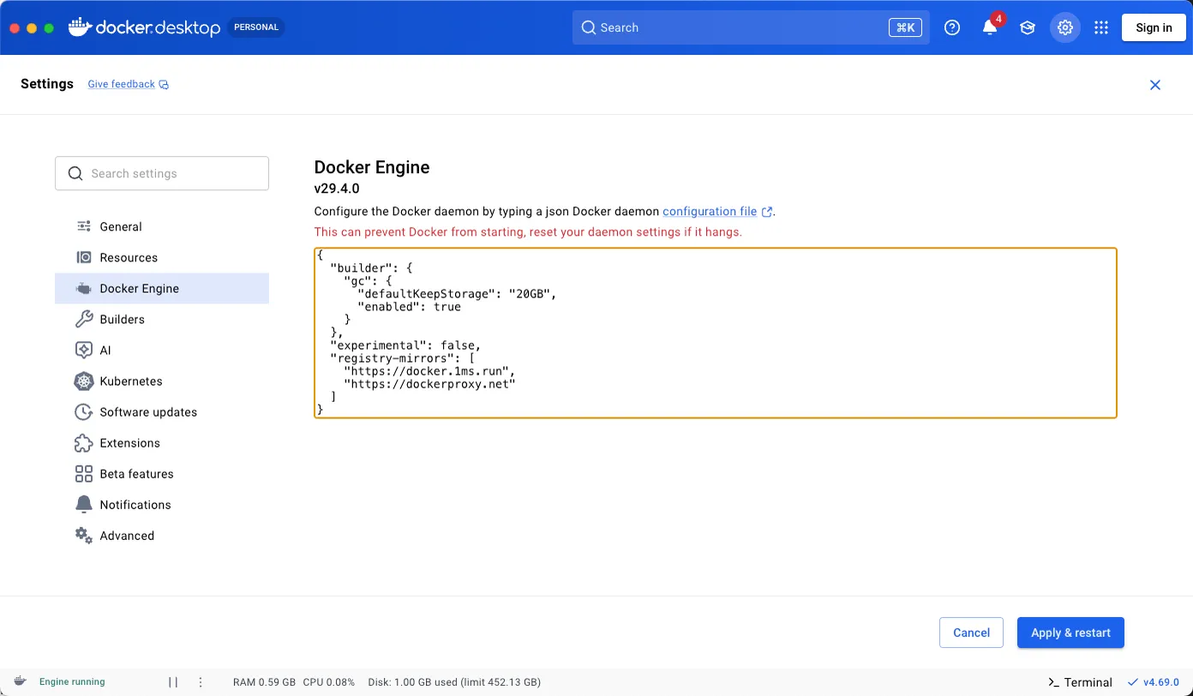Screen dimensions: 1193x696
Task: Click the Engine running status text
Action: click(72, 682)
